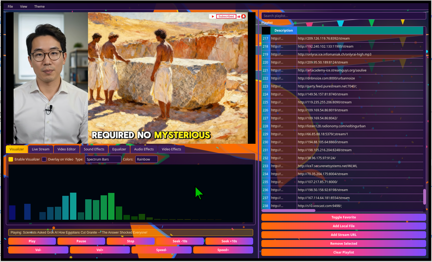Open the File menu
Image resolution: width=432 pixels, height=262 pixels.
tap(10, 7)
